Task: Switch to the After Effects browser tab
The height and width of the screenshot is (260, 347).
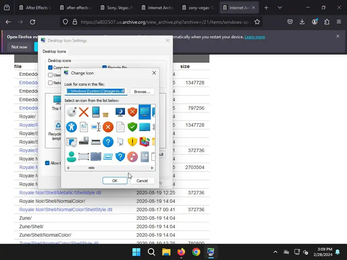Action: click(x=35, y=7)
